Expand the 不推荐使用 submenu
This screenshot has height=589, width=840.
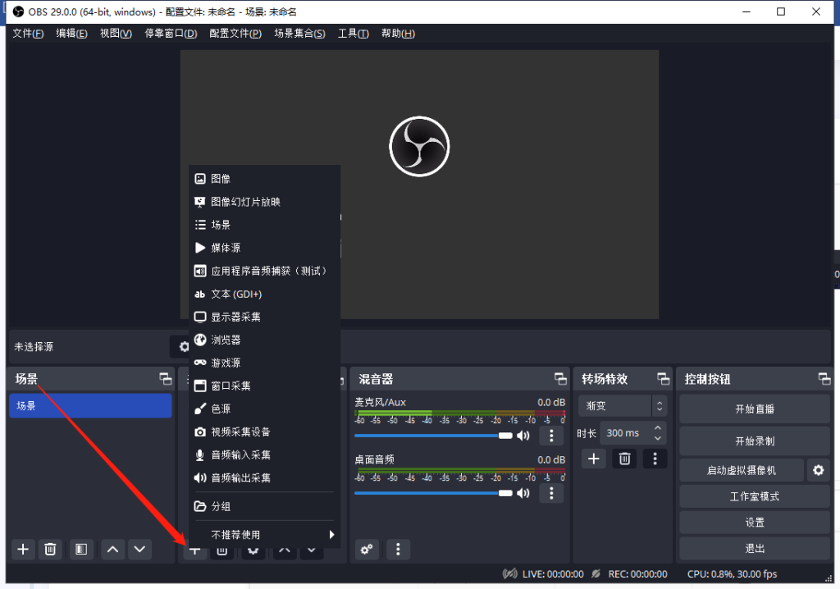[x=264, y=534]
